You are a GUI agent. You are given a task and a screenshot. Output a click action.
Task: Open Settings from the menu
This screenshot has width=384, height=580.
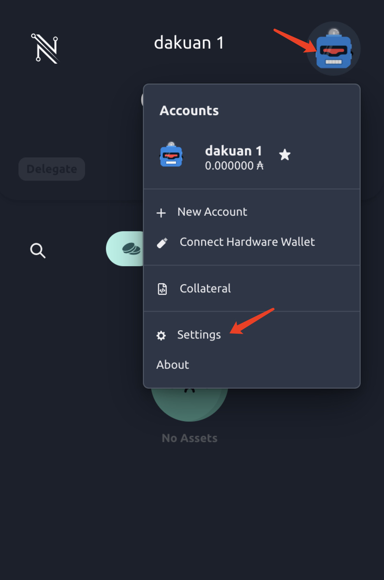(199, 335)
